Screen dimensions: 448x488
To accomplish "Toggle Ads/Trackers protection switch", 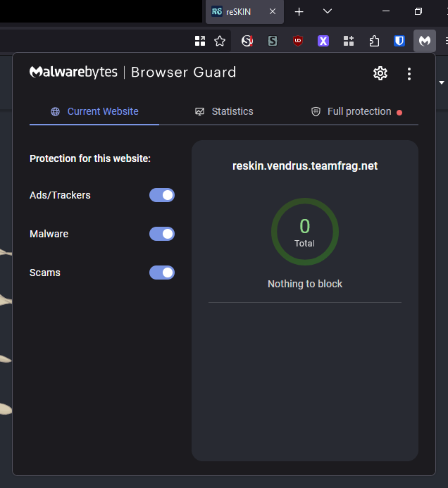I will tap(162, 195).
